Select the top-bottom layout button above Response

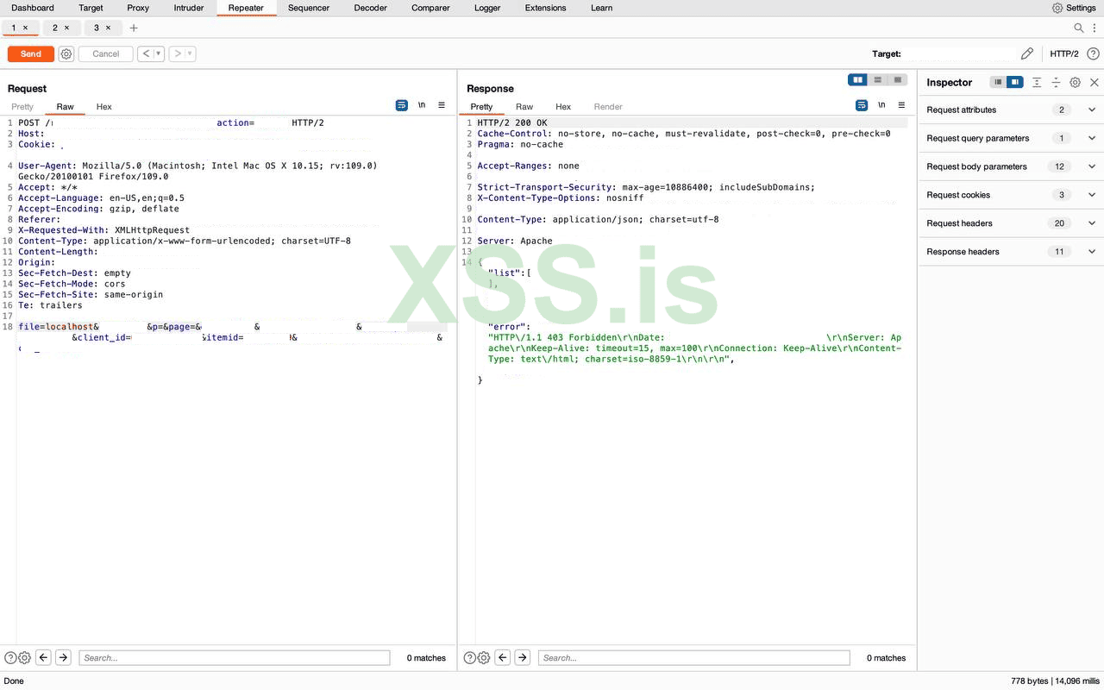pyautogui.click(x=878, y=80)
